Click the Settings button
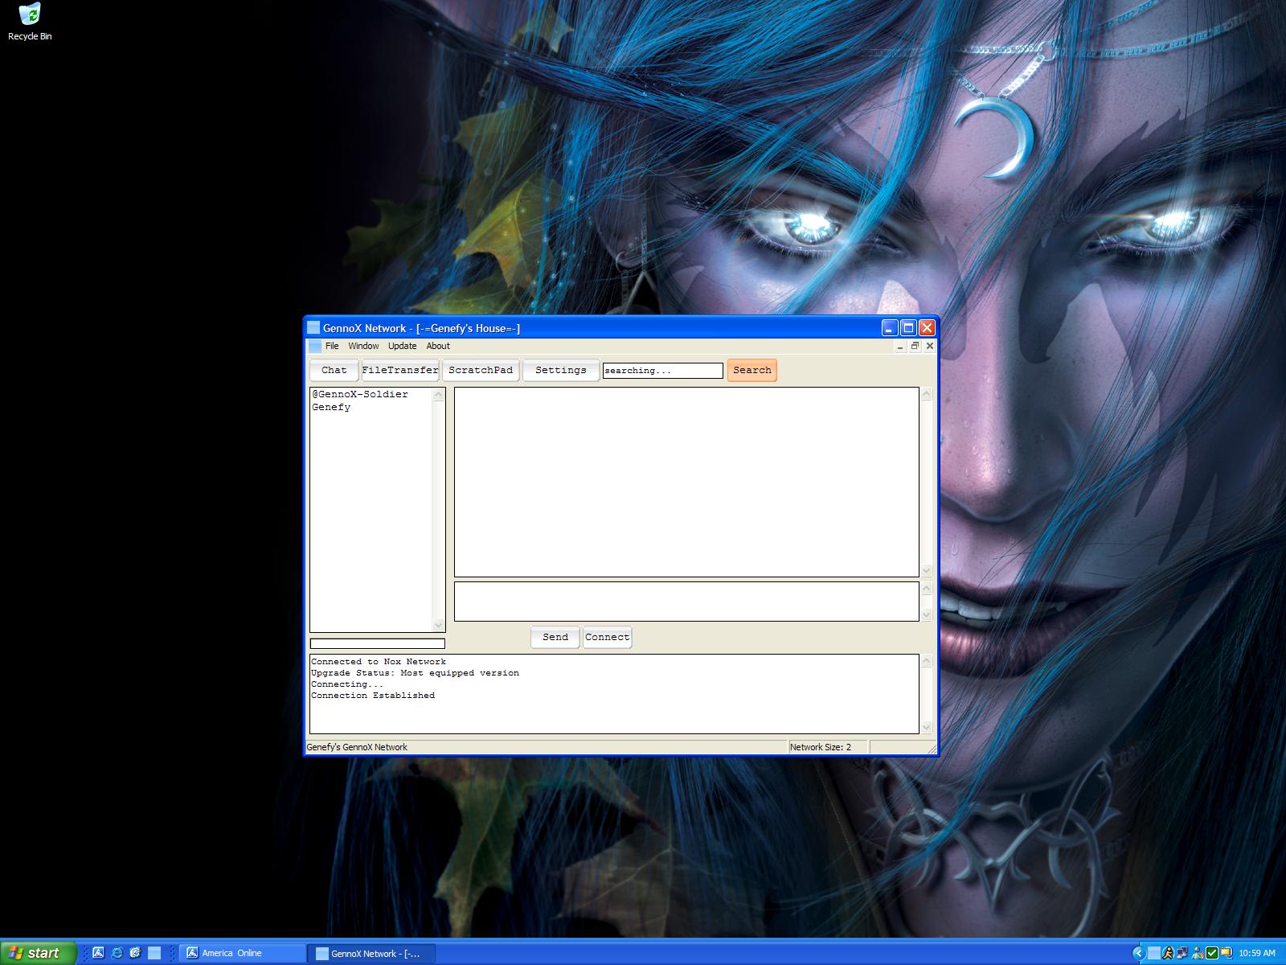Image resolution: width=1286 pixels, height=965 pixels. 561,370
